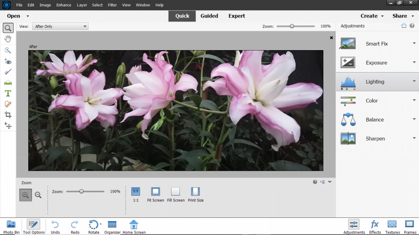Click the Balance scales icon
The image size is (419, 235).
348,120
